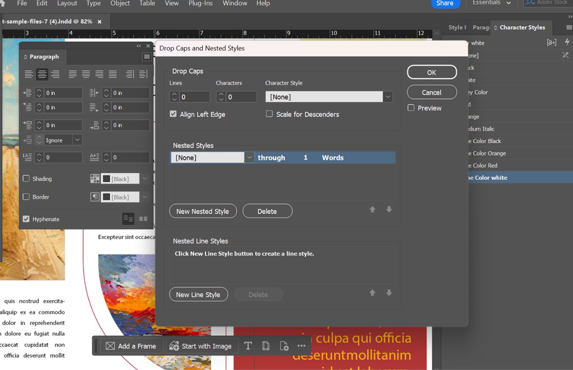Open the Character Styles panel menu
Viewport: 573px width, 370px height.
coord(569,27)
